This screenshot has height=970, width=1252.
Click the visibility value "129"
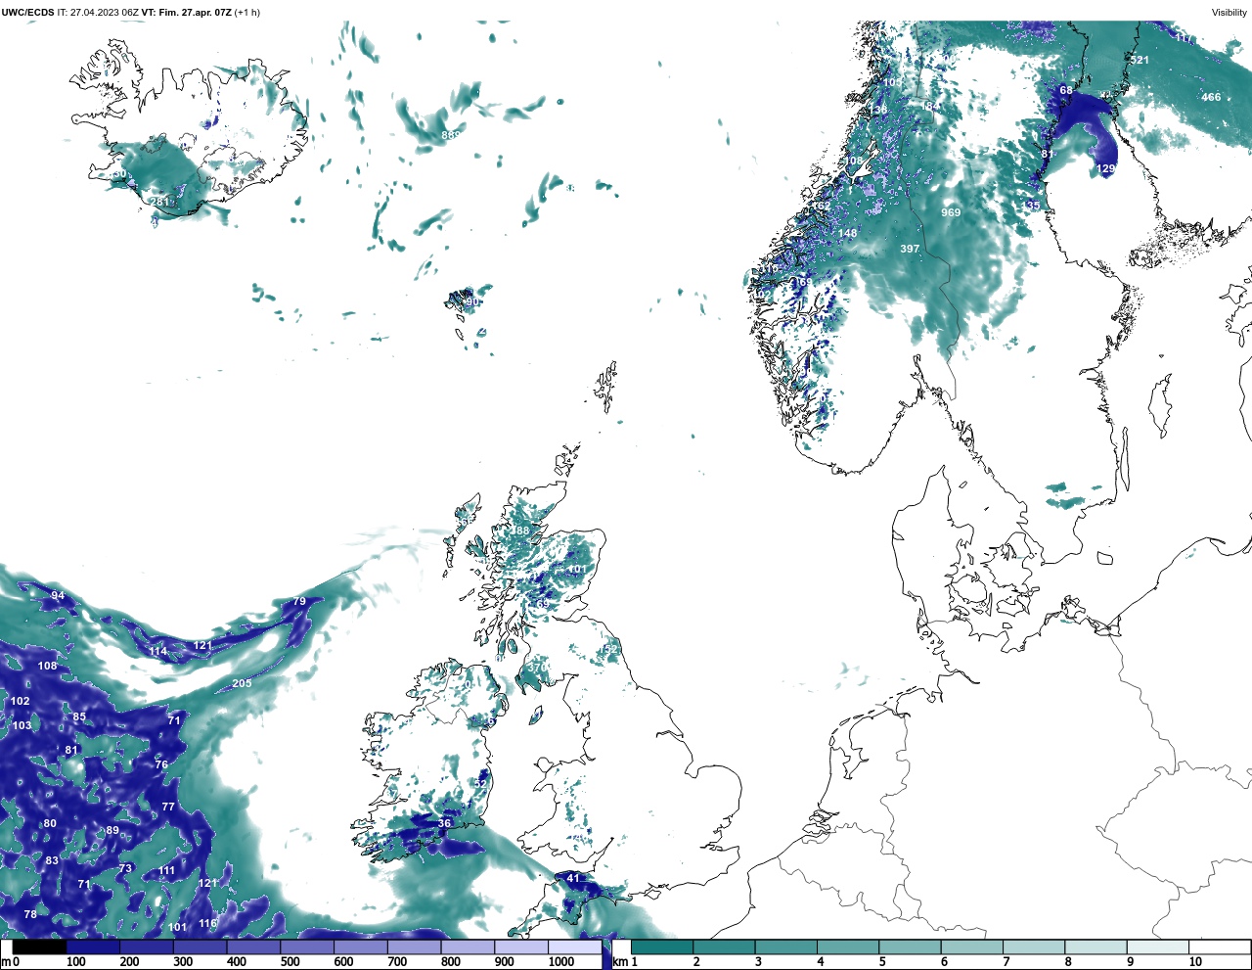1105,169
